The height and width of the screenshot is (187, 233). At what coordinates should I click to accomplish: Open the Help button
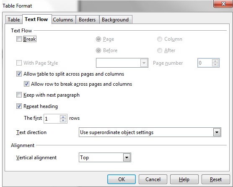point(184,179)
